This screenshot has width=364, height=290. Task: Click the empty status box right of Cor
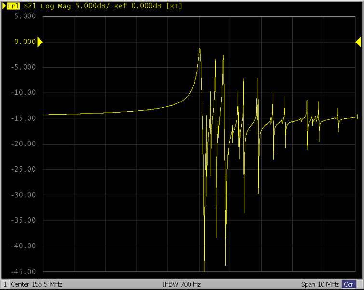click(x=360, y=284)
